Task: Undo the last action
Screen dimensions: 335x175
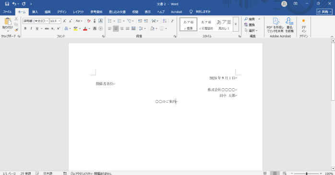Action: pos(14,4)
